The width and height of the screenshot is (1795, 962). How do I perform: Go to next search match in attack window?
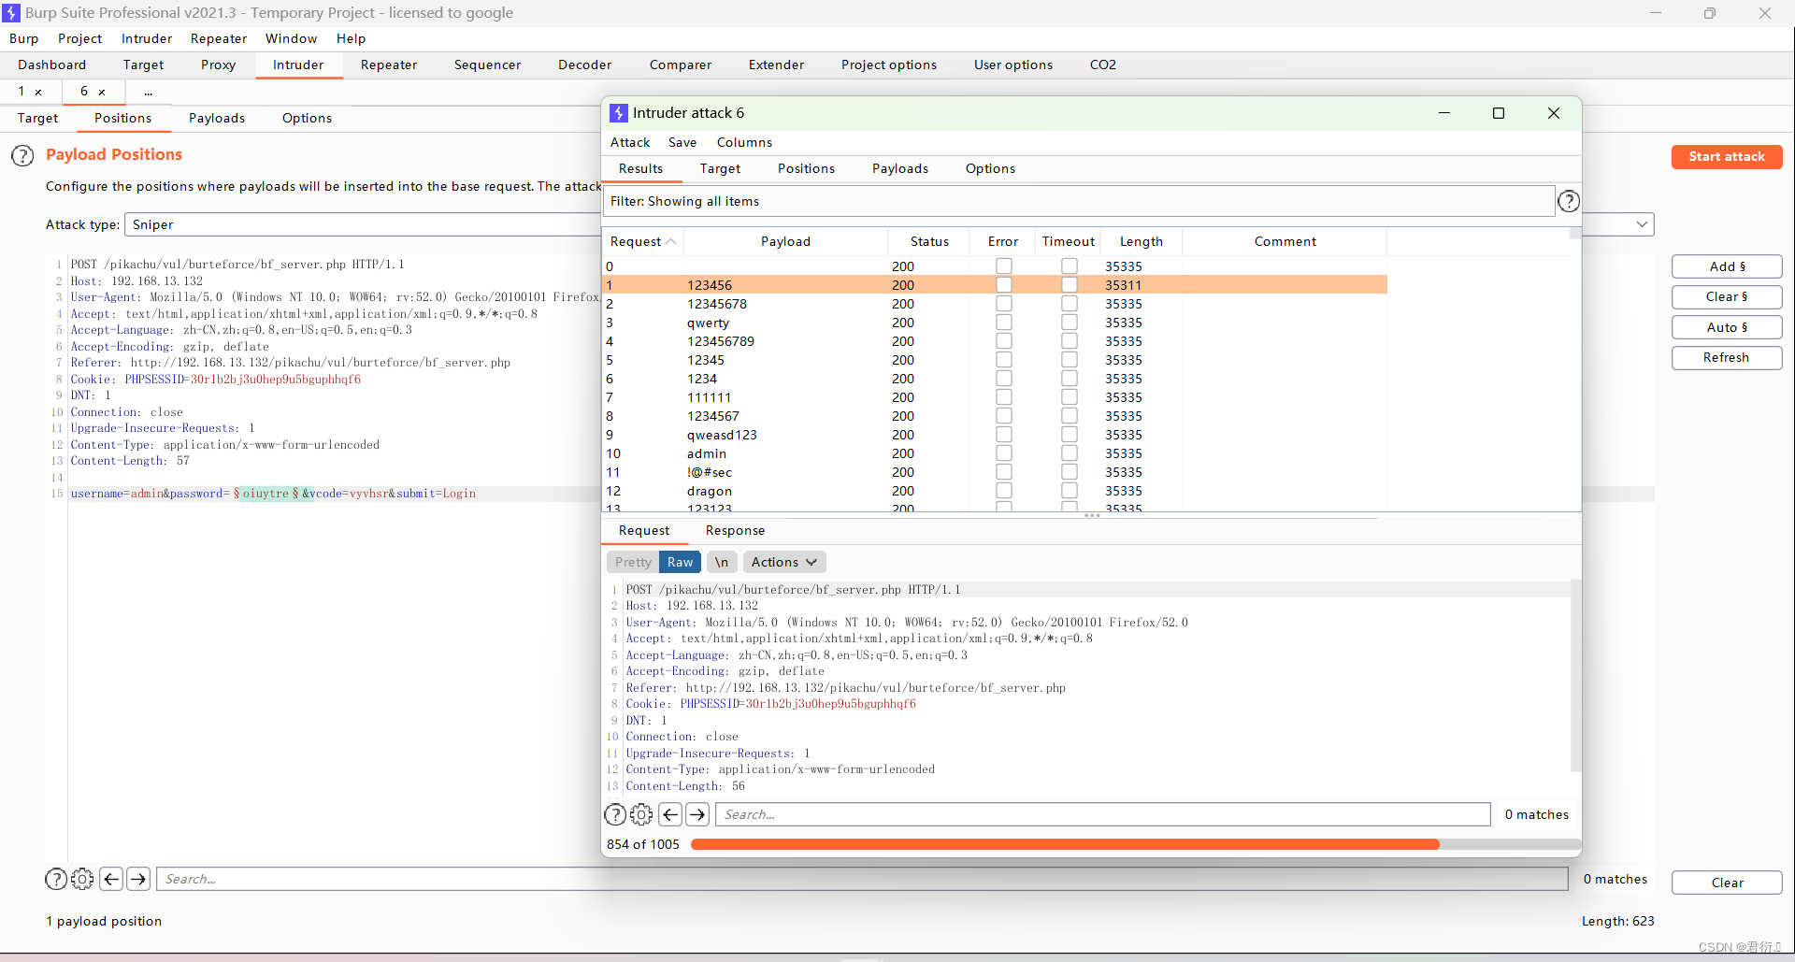[x=697, y=814]
